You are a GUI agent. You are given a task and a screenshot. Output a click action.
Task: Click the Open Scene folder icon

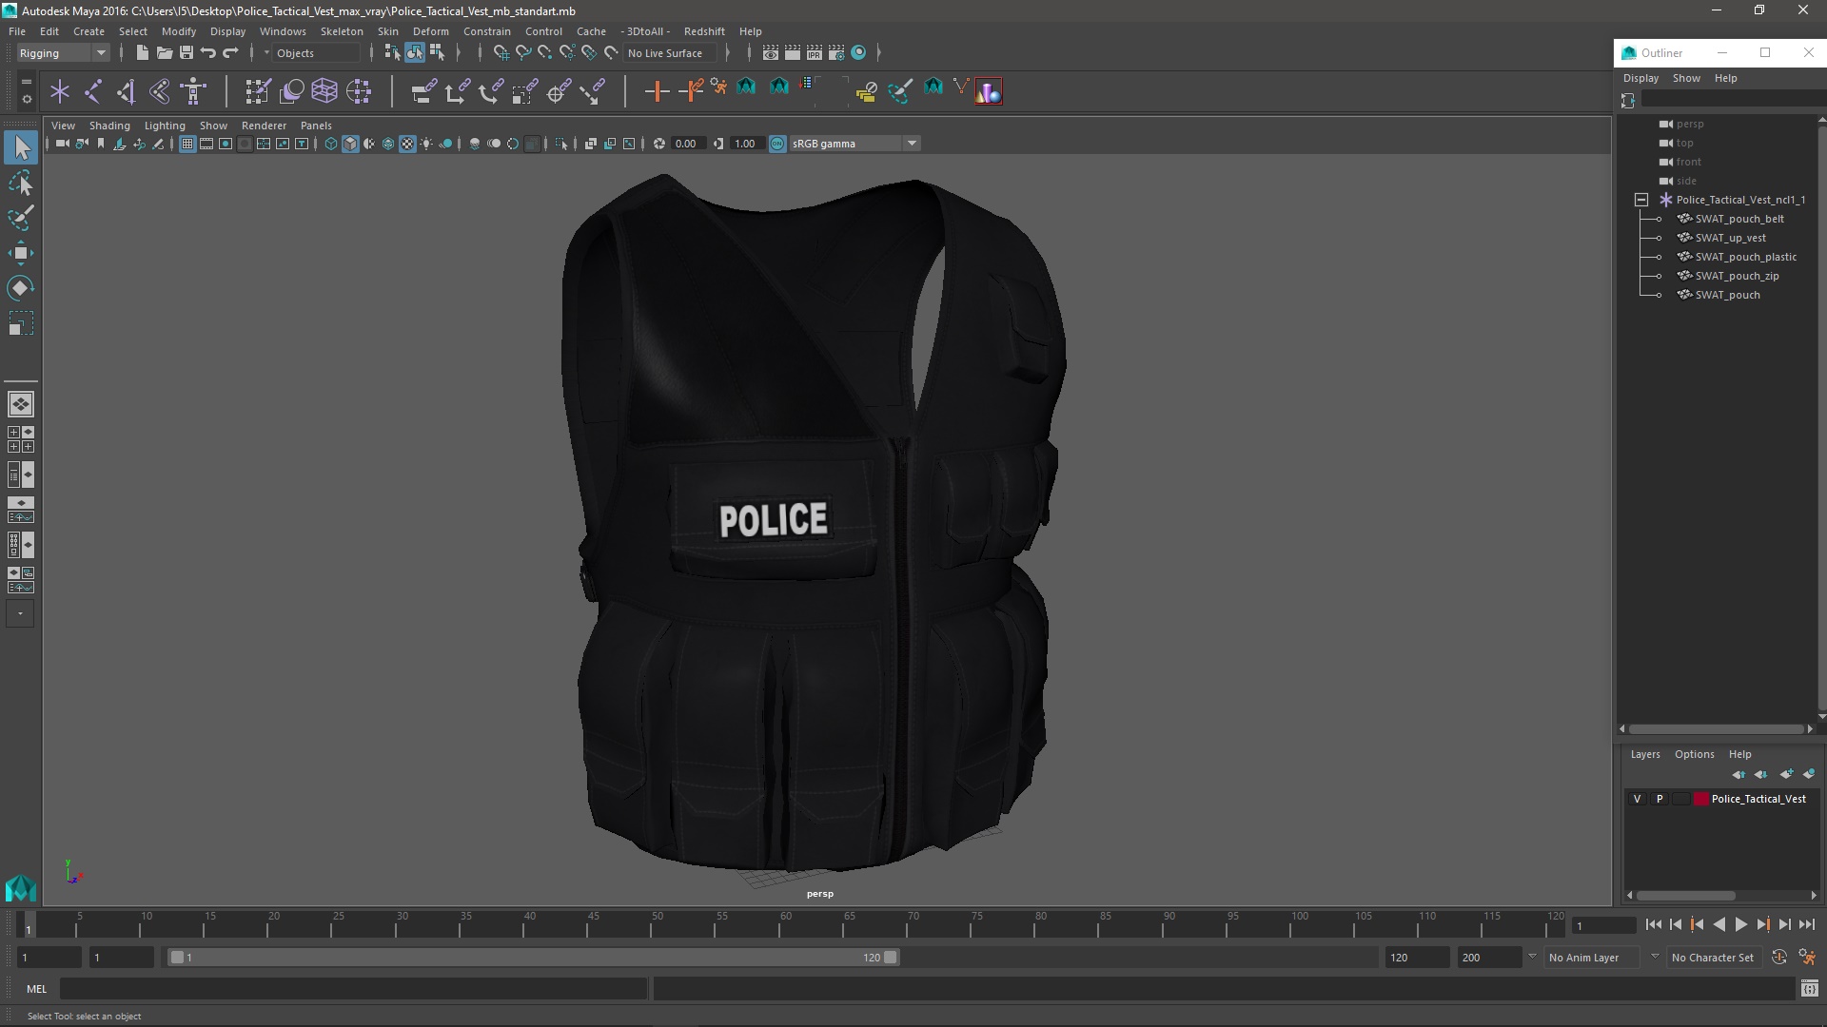[x=164, y=53]
